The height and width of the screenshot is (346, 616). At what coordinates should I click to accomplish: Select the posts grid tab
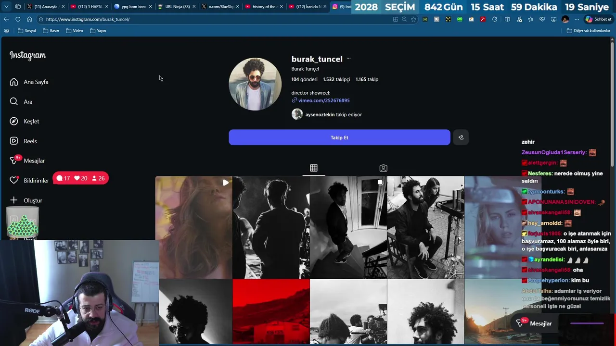click(x=314, y=168)
